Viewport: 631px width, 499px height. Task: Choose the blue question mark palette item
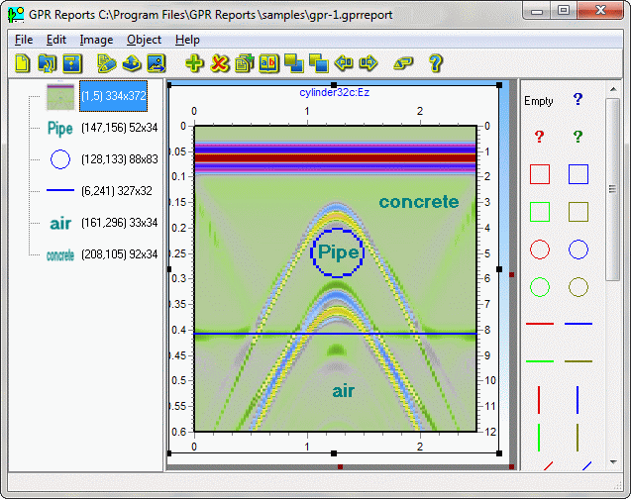pos(578,99)
